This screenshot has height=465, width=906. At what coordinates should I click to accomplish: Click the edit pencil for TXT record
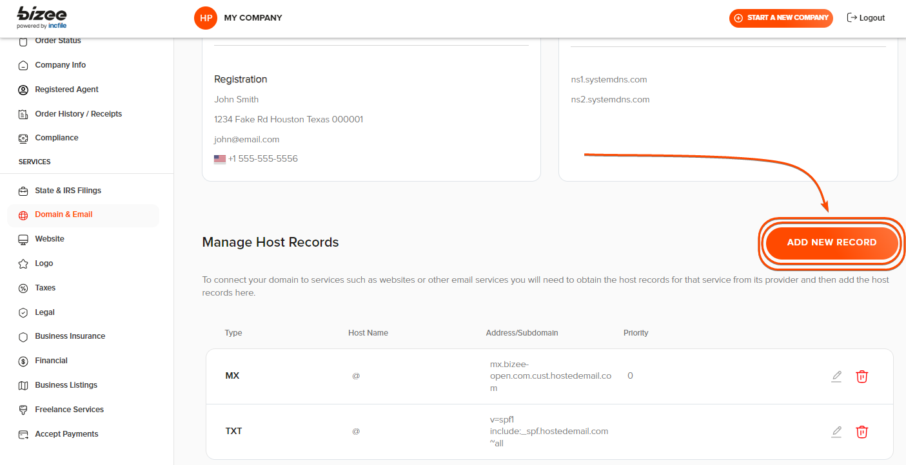[836, 432]
